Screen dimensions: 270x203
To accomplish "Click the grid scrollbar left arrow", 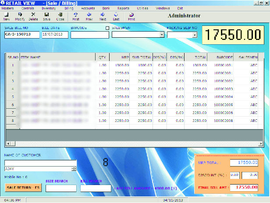I will (8, 143).
